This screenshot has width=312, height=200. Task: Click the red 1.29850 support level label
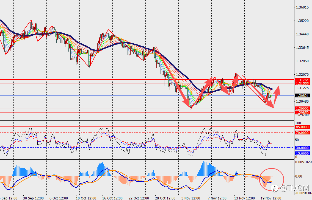click(x=302, y=112)
